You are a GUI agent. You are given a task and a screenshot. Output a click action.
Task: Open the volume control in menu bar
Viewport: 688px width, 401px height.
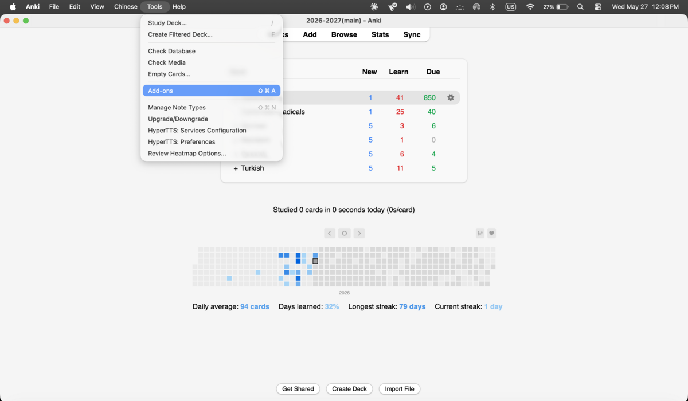410,7
